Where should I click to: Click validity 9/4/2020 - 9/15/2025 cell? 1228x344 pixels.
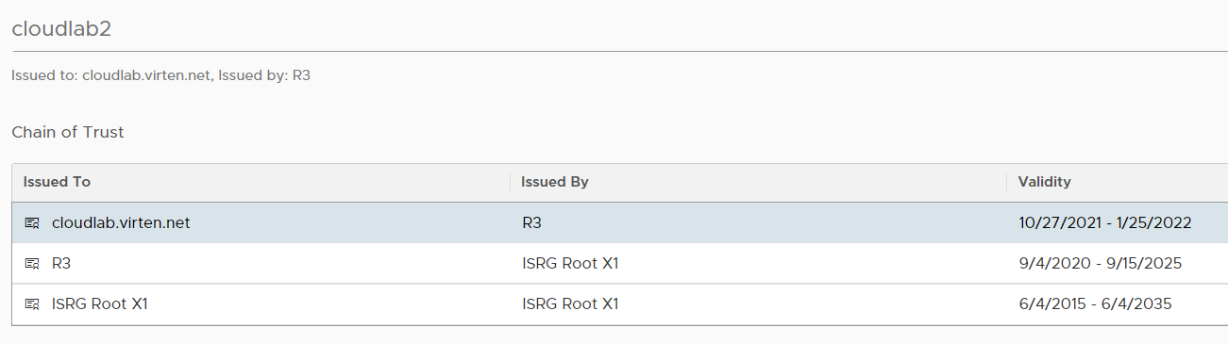pos(1100,264)
